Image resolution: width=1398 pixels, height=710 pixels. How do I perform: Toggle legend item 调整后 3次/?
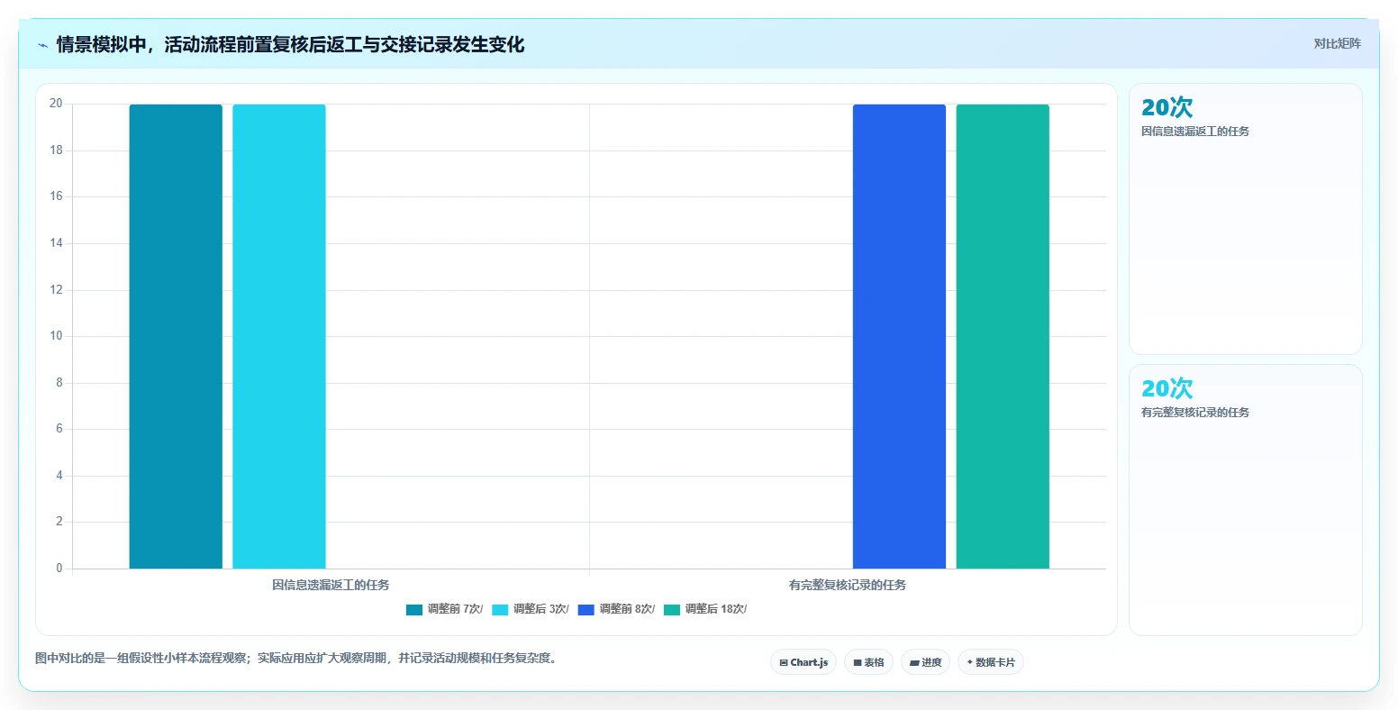click(530, 609)
